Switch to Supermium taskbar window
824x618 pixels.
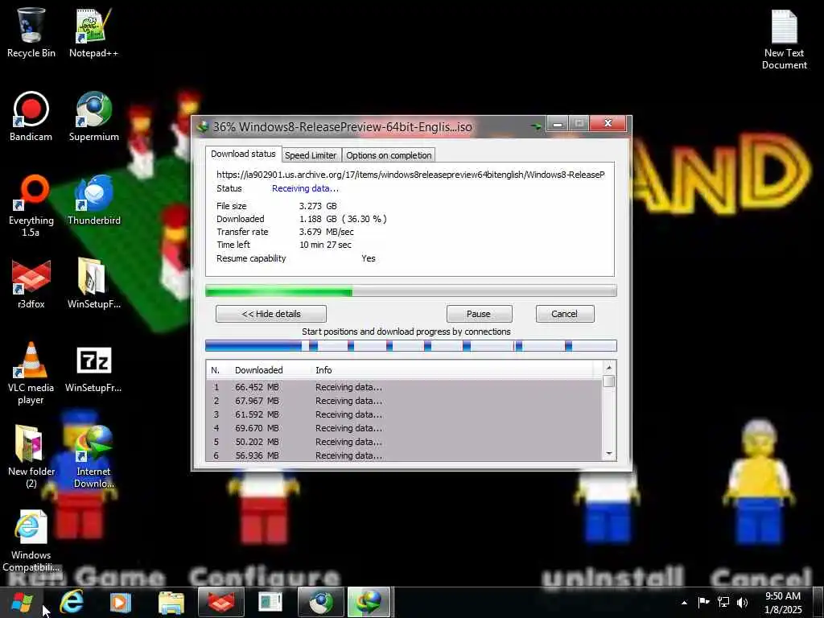click(321, 602)
